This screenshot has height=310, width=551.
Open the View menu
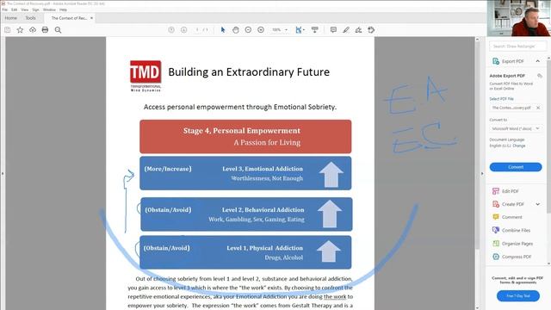pyautogui.click(x=25, y=9)
